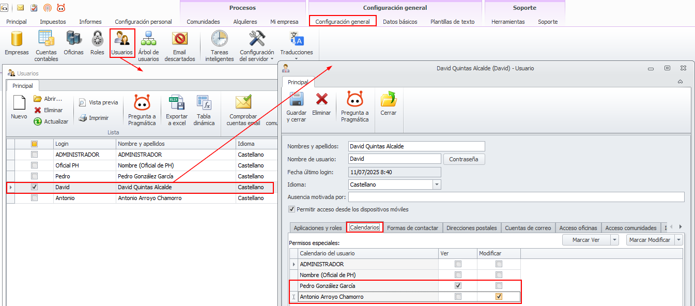Viewport: 695px width, 306px height.
Task: Open the Marcar Modificar dropdown arrow
Action: [678, 240]
